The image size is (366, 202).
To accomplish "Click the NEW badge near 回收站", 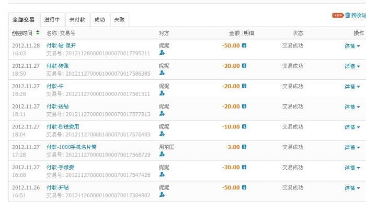I will tap(338, 15).
